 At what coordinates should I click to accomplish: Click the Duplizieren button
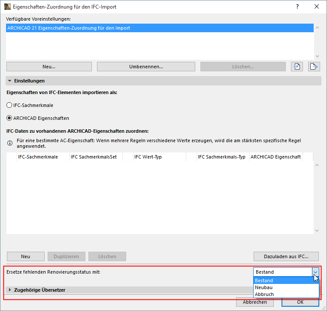point(67,256)
